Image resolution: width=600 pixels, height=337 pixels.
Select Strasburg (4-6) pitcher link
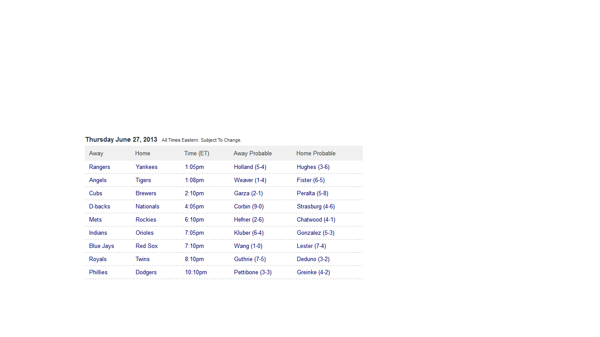(x=316, y=207)
